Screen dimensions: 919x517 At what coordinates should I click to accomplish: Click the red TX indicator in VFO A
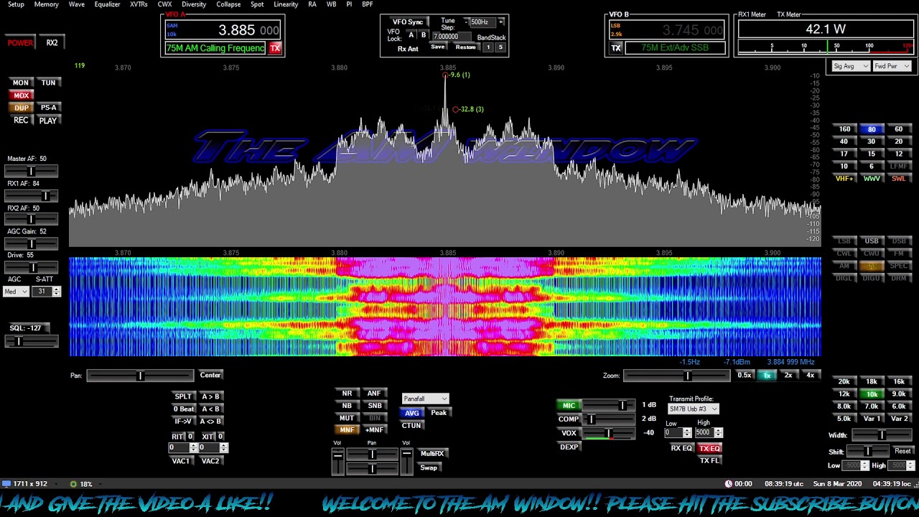pos(275,48)
